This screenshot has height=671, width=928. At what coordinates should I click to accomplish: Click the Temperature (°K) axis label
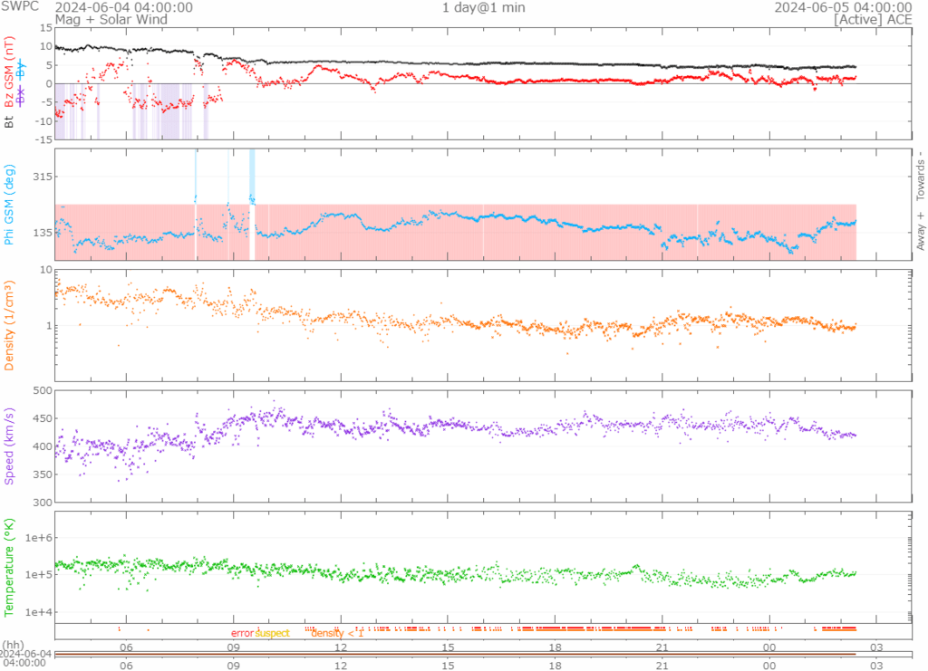10,565
